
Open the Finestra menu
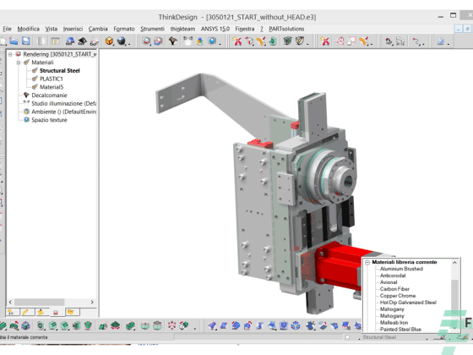(245, 29)
